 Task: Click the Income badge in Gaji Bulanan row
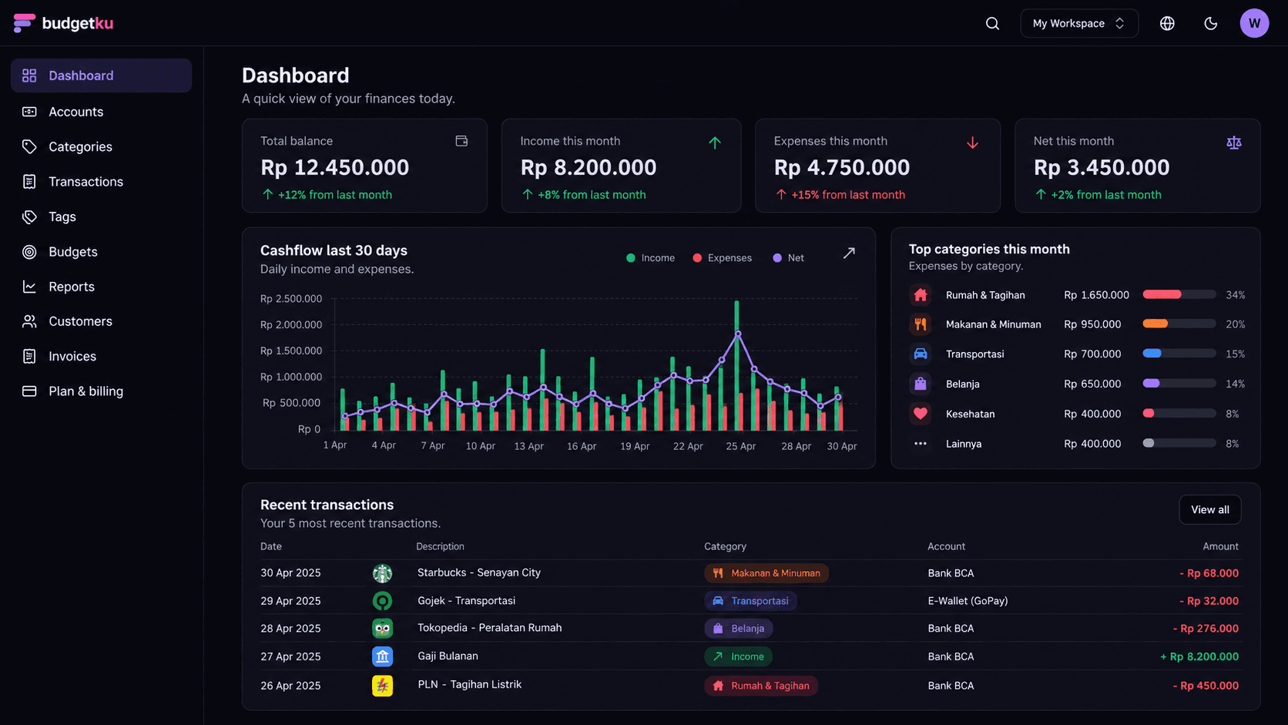pos(738,656)
